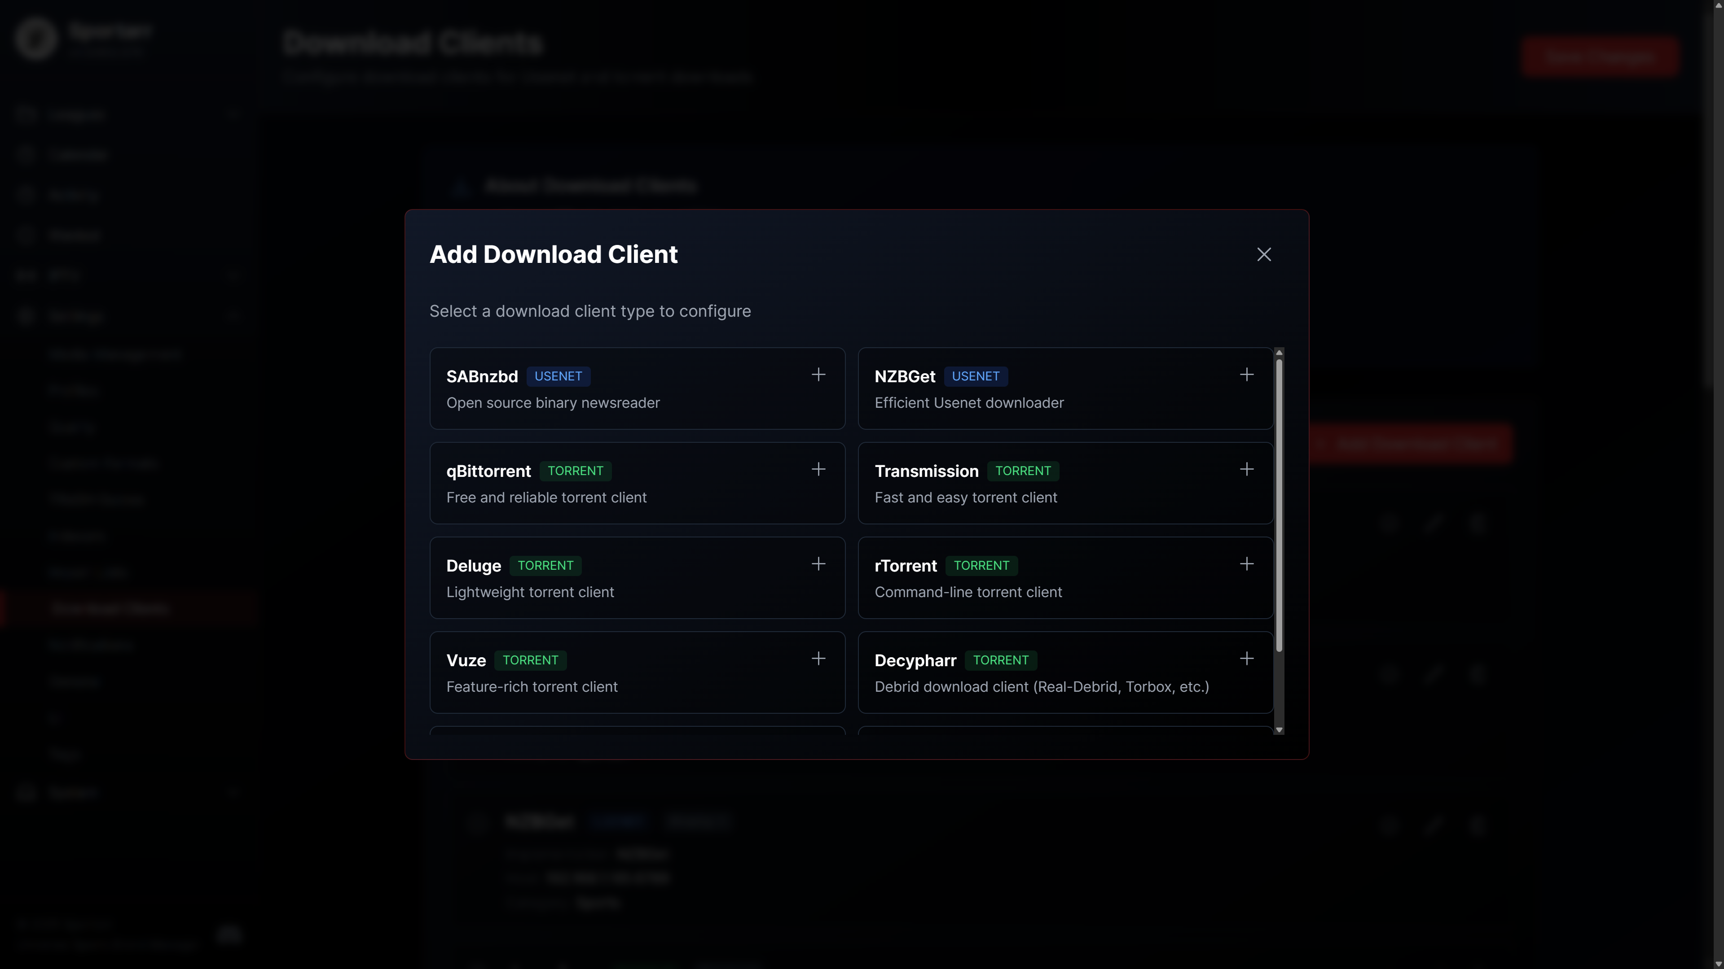Click 'Command-line torrent client' description
The height and width of the screenshot is (969, 1724).
point(968,593)
